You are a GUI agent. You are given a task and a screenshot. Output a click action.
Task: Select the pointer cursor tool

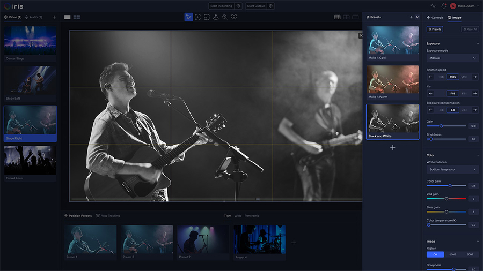coord(188,17)
